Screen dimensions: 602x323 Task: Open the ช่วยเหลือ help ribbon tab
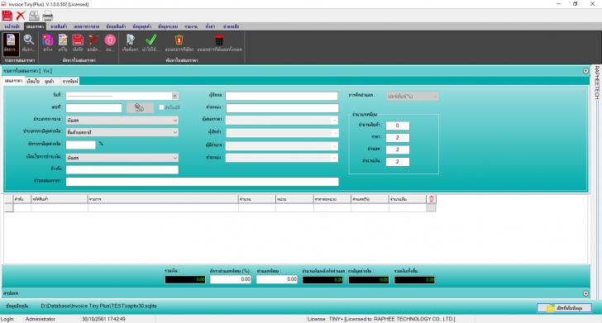click(x=232, y=26)
